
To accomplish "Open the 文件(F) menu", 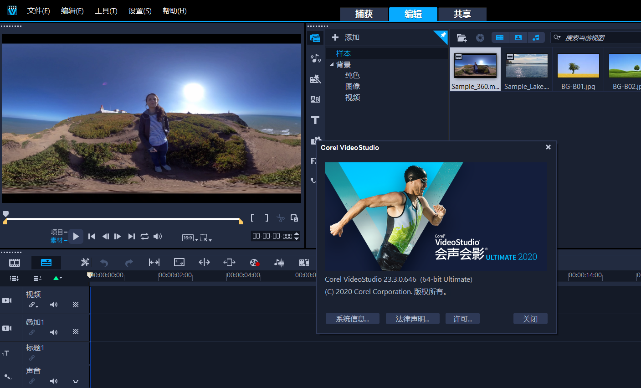I will click(38, 11).
